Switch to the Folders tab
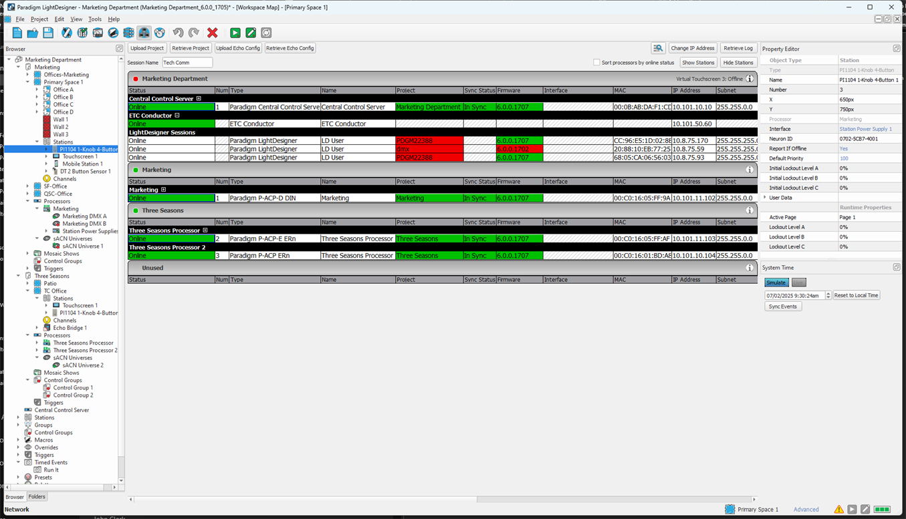 click(37, 497)
